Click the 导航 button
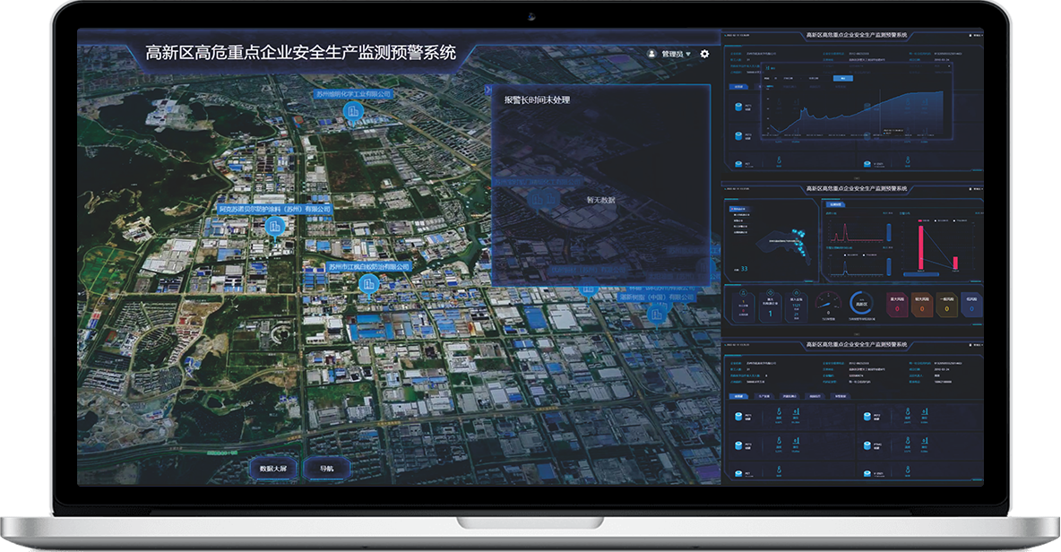Screen dimensions: 1061x552 coord(318,469)
